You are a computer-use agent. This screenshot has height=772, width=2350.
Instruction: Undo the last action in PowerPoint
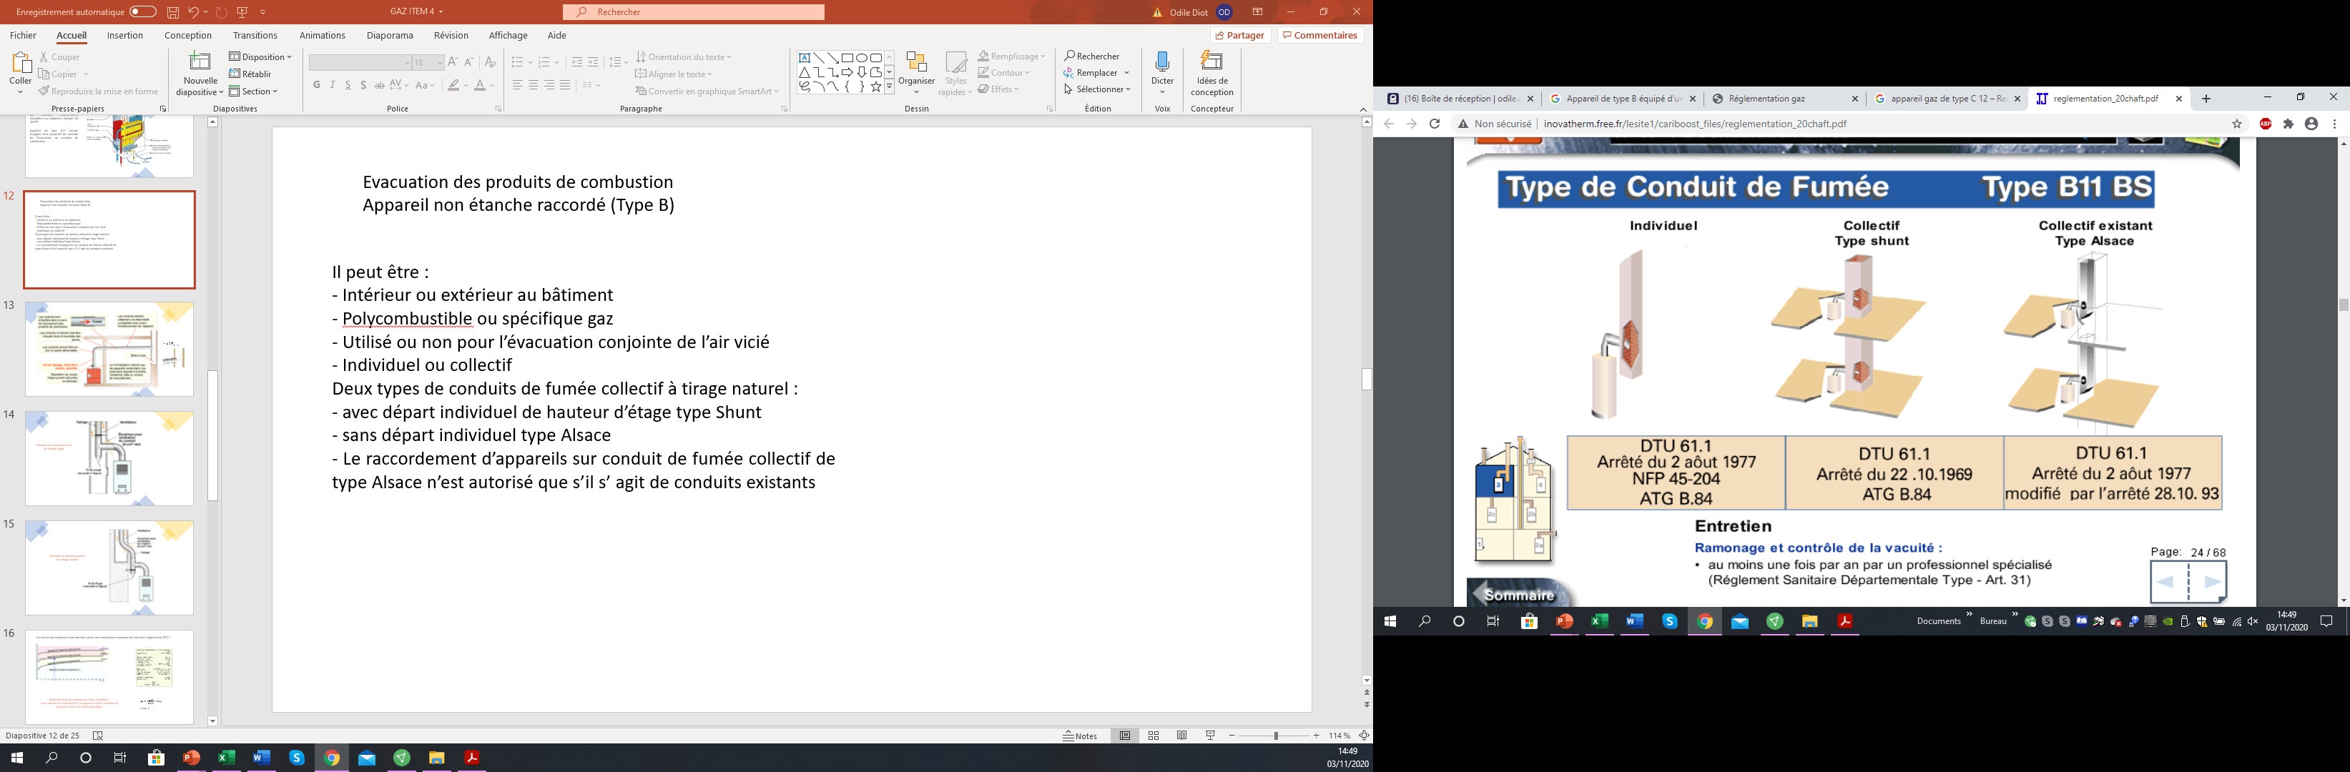[193, 13]
